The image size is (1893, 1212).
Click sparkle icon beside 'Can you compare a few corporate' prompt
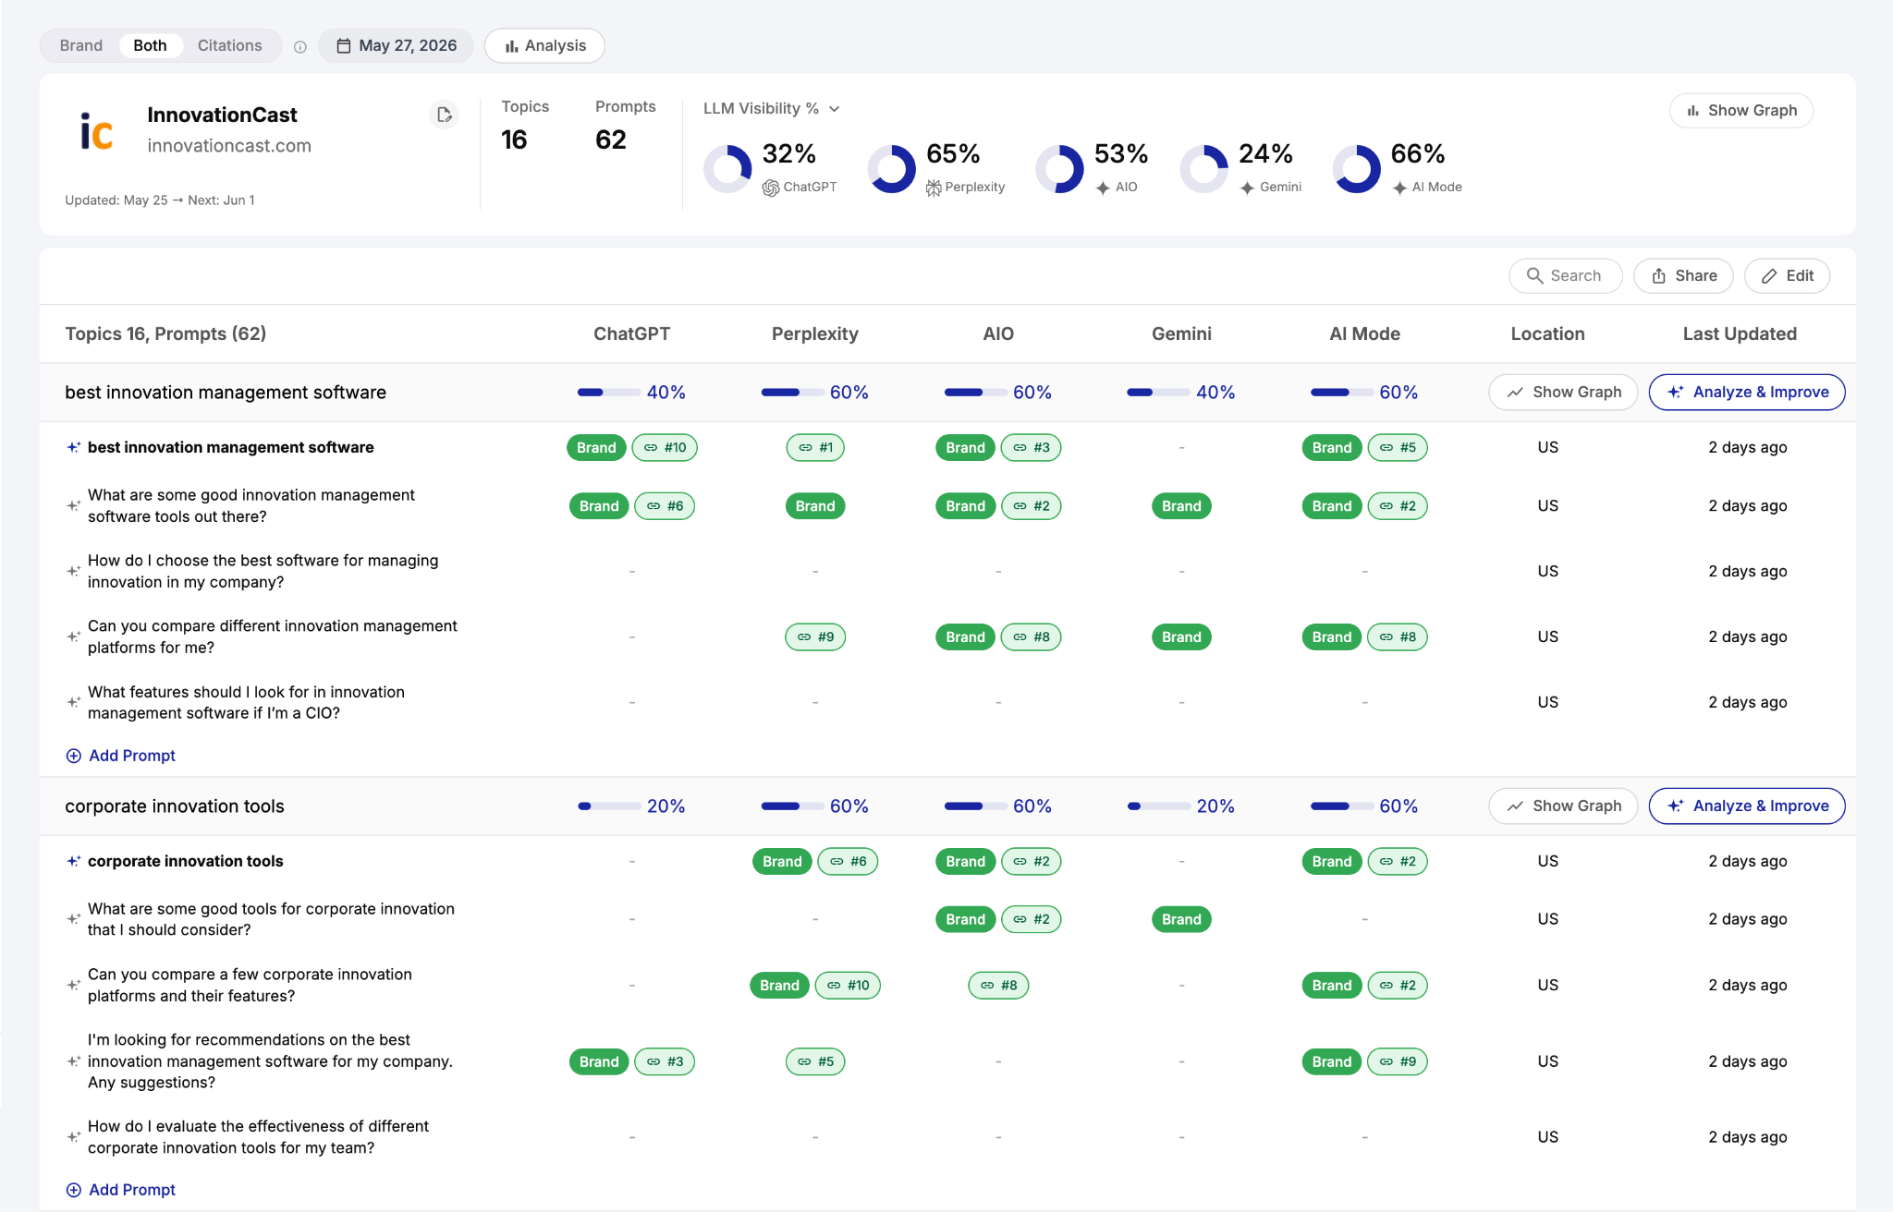point(73,985)
